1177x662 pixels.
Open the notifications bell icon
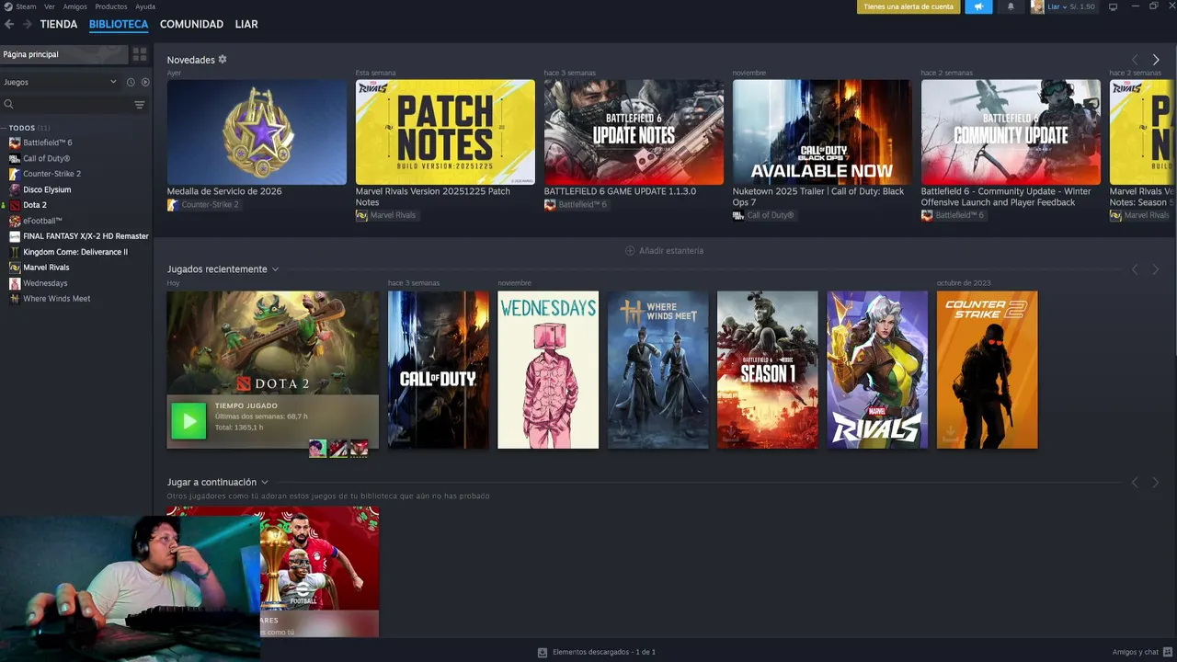[1011, 6]
